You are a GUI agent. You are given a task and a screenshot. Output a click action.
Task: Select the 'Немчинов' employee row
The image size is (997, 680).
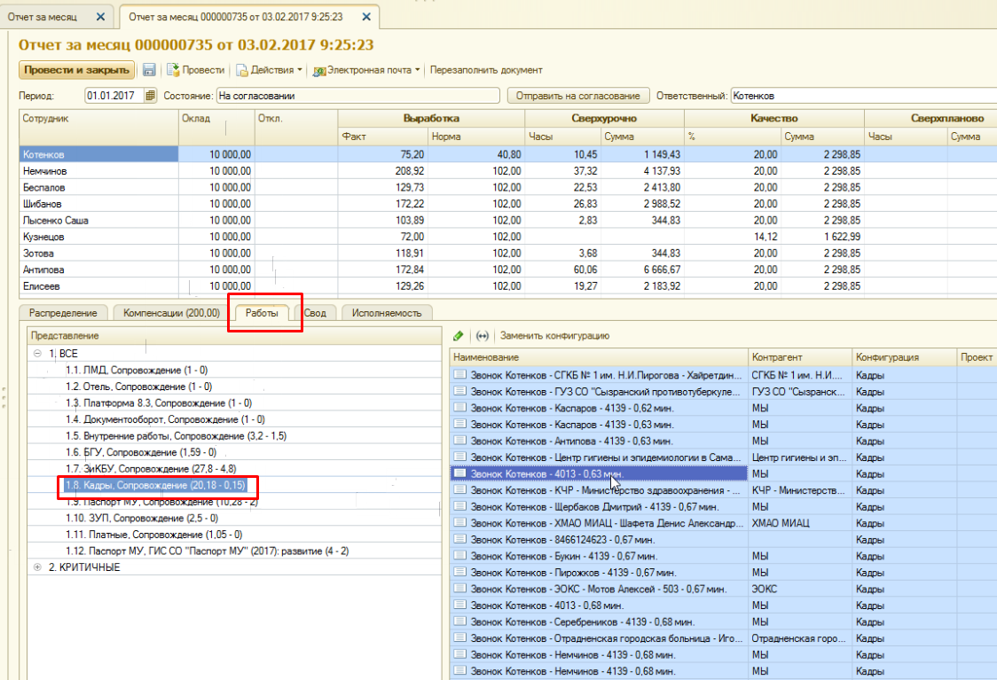44,171
